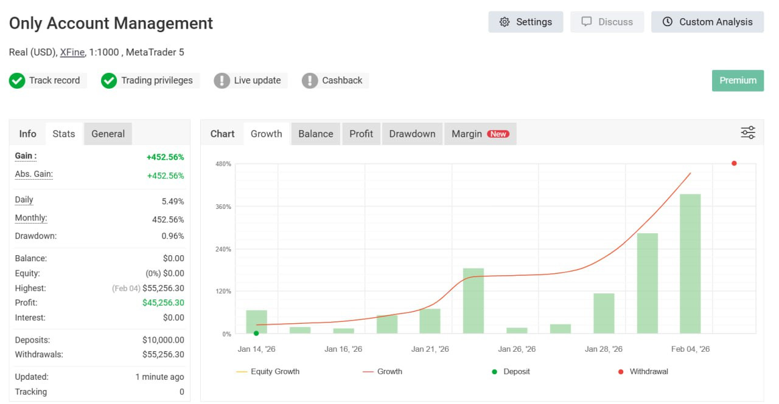Click the green Track record checkmark icon
The width and height of the screenshot is (779, 404).
click(17, 81)
